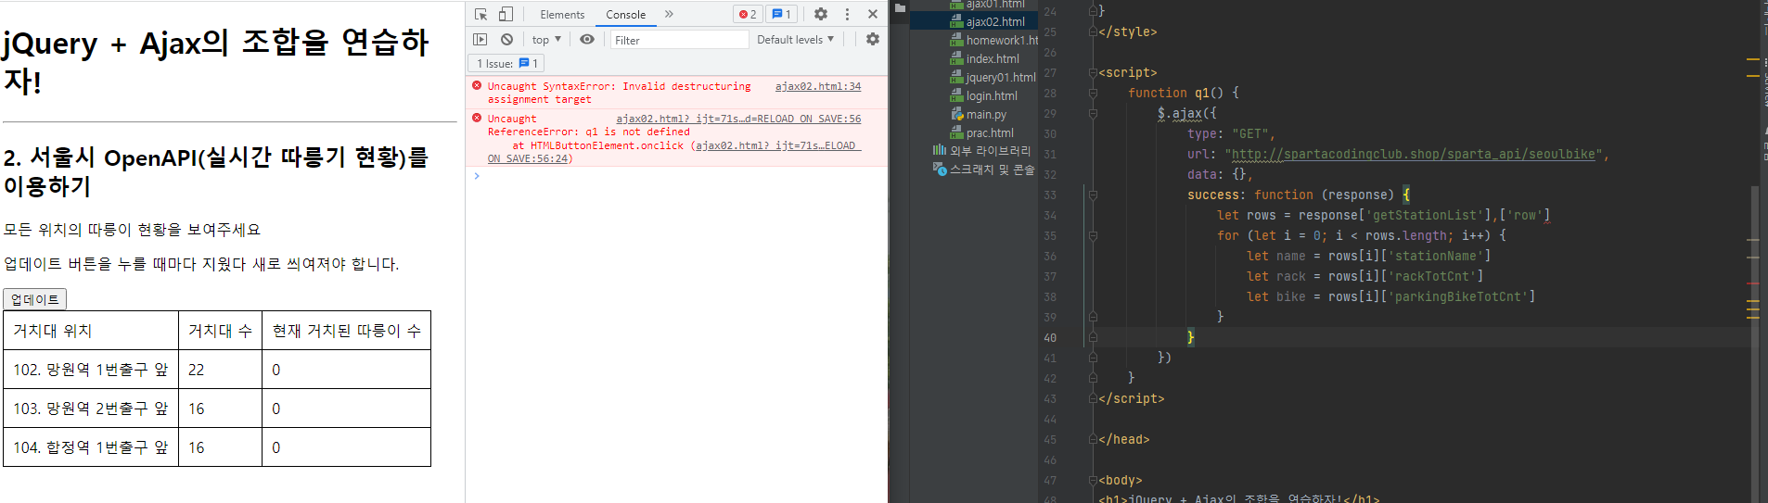Click the ReferenceError red error icon
This screenshot has width=1768, height=503.
[477, 118]
